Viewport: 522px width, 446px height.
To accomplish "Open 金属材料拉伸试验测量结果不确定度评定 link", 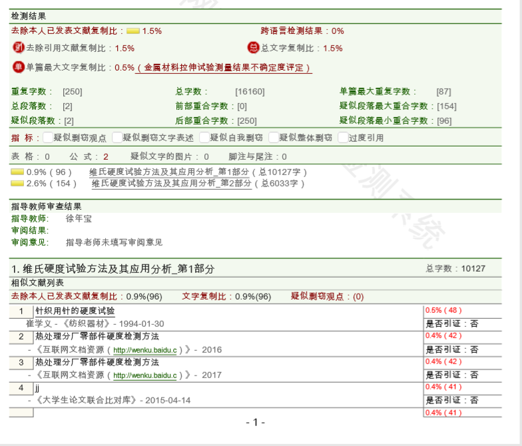I will [x=224, y=68].
